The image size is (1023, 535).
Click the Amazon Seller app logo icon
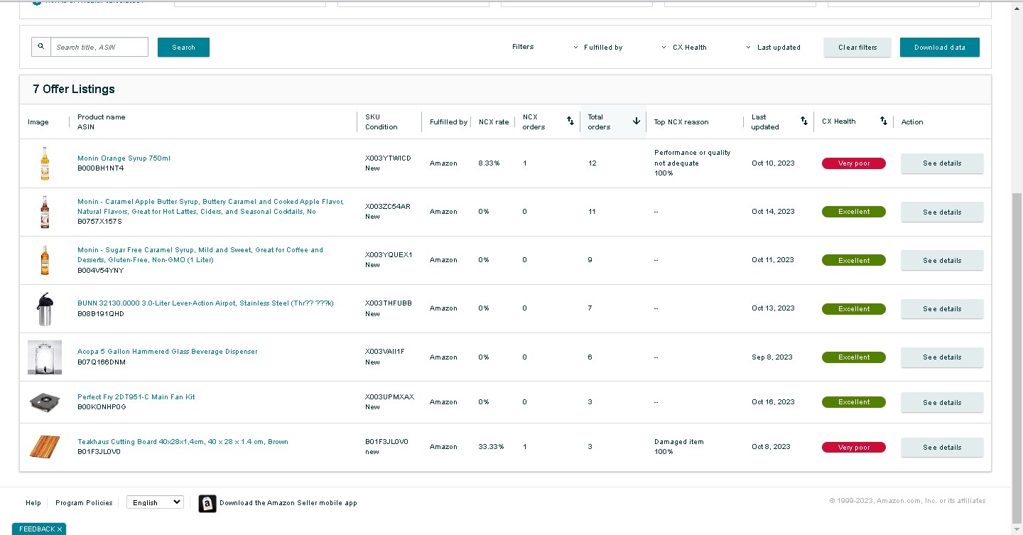tap(207, 503)
